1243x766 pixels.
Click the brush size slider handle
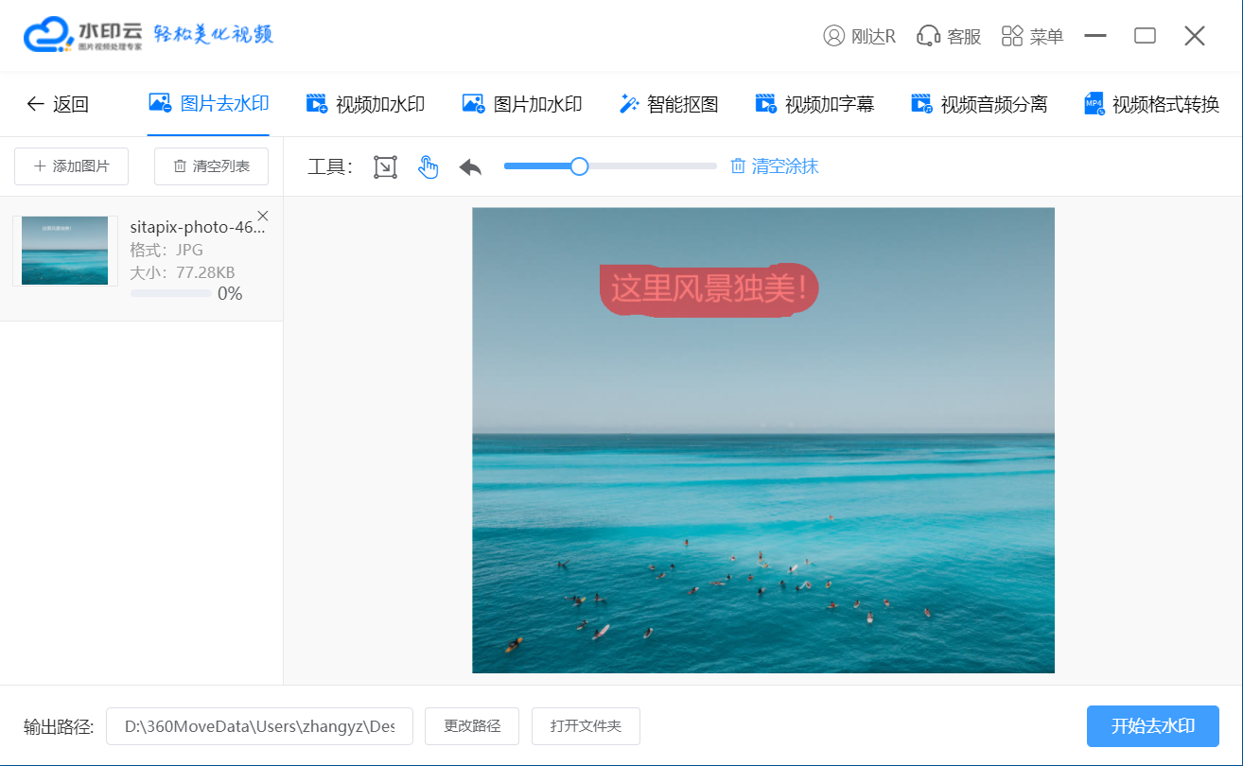(579, 166)
